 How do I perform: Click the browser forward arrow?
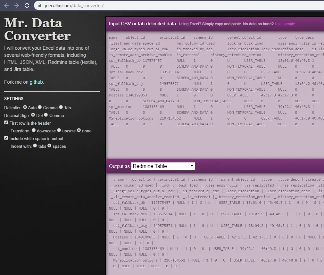(x=17, y=5)
